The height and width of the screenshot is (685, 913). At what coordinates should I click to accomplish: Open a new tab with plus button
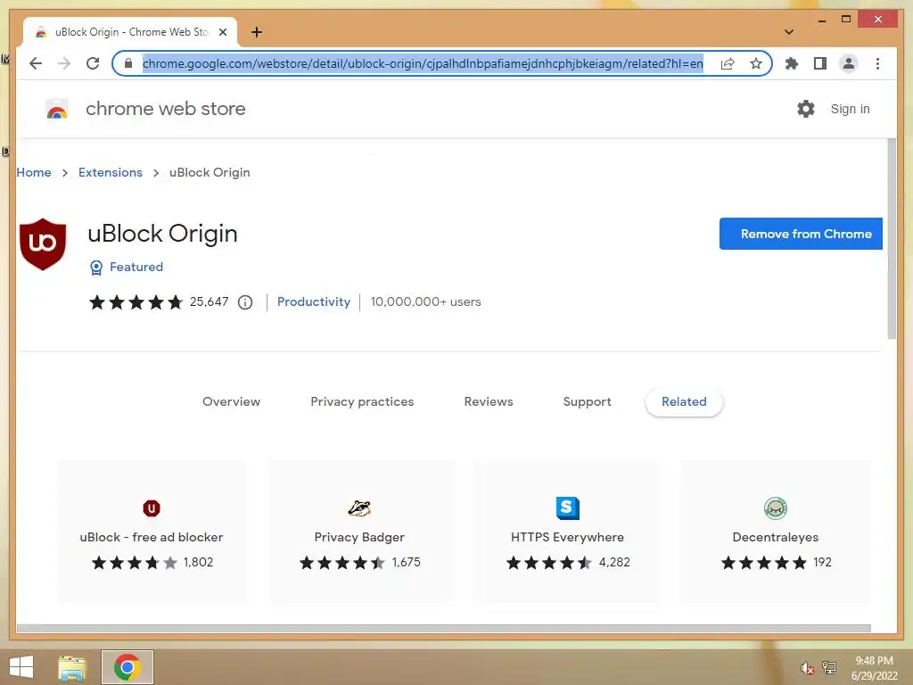pyautogui.click(x=256, y=32)
